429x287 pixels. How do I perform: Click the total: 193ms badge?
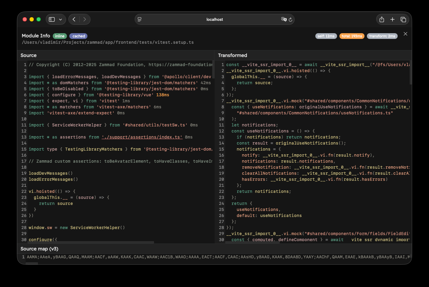[x=352, y=36]
